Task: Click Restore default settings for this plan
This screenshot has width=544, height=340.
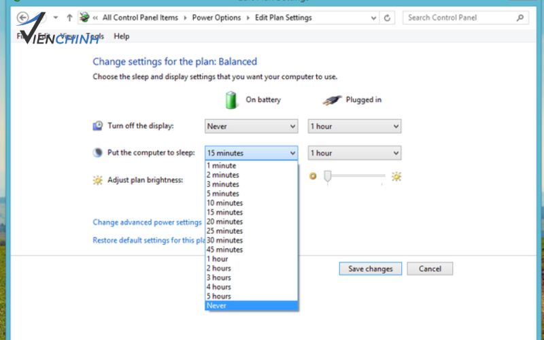Action: point(149,240)
